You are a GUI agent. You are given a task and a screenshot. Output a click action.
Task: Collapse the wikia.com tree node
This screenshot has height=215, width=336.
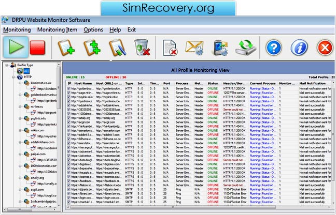(20, 130)
